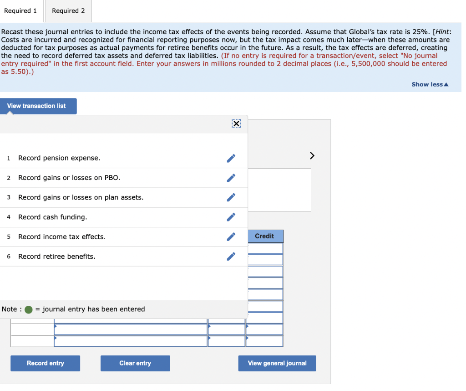Select the edit pencil for gains on plan assets

tap(231, 197)
